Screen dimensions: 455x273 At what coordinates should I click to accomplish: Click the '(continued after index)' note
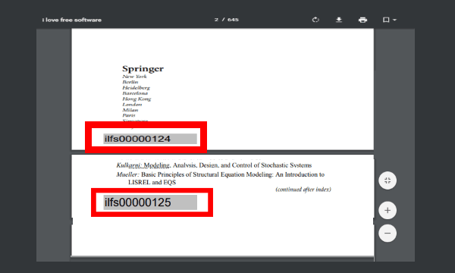click(303, 190)
